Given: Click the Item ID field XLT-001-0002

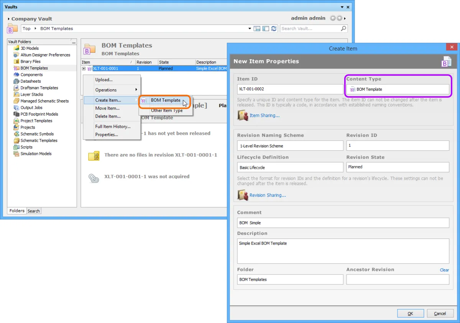Looking at the screenshot, I should [x=290, y=89].
